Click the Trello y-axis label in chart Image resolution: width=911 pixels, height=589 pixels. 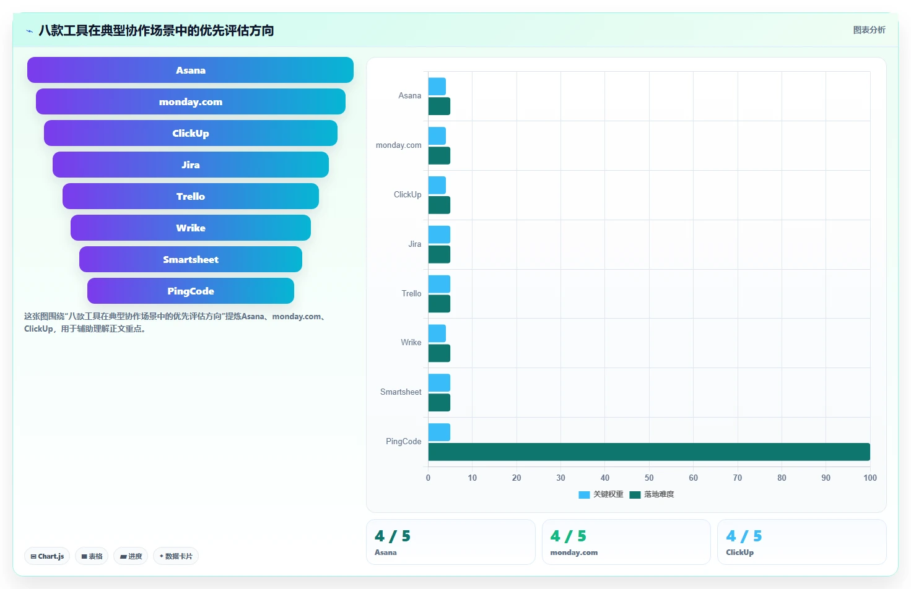(411, 294)
